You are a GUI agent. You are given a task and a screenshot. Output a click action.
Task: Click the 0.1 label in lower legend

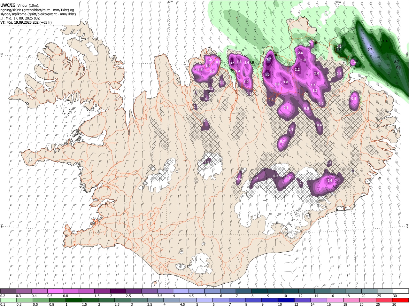click(x=3, y=304)
